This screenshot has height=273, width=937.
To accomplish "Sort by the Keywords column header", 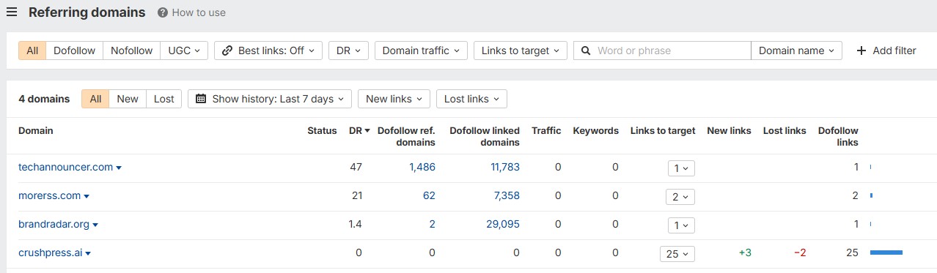I will [595, 130].
